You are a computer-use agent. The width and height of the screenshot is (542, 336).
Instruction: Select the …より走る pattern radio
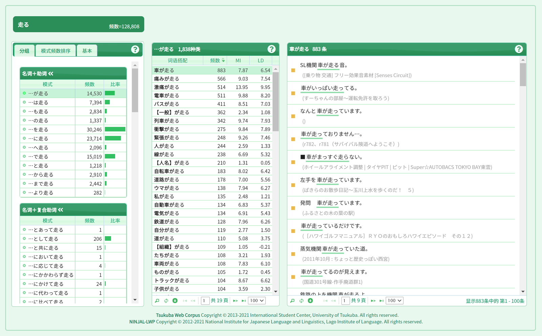tap(24, 192)
